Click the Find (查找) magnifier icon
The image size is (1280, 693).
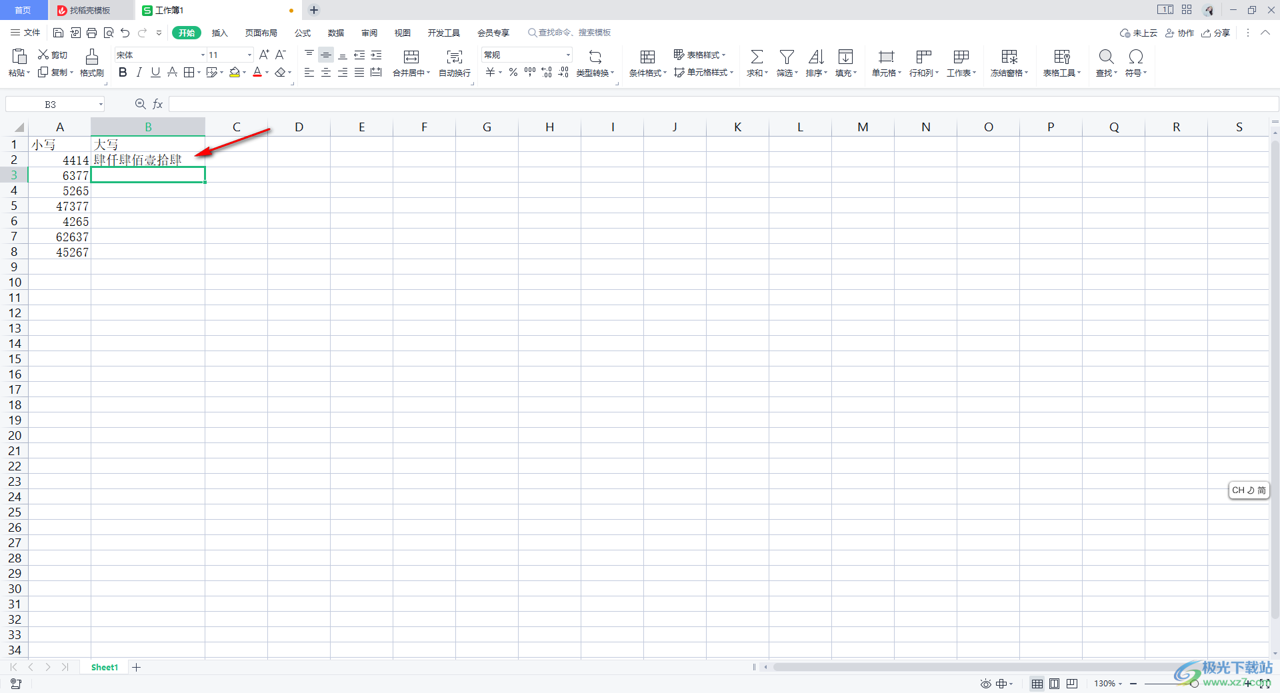[1106, 57]
